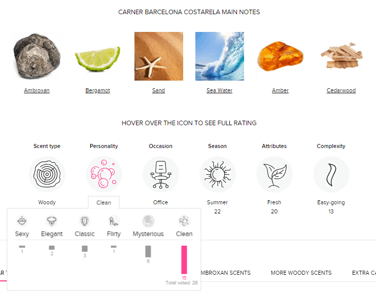Image resolution: width=376 pixels, height=293 pixels.
Task: Switch to the Ambroxan Scents tab
Action: 225,273
